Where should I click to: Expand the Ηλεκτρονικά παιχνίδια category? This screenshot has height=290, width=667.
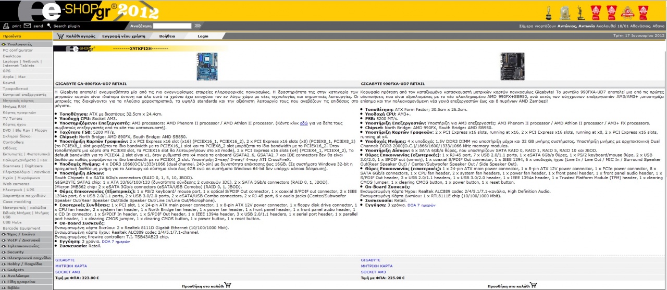pos(26,258)
